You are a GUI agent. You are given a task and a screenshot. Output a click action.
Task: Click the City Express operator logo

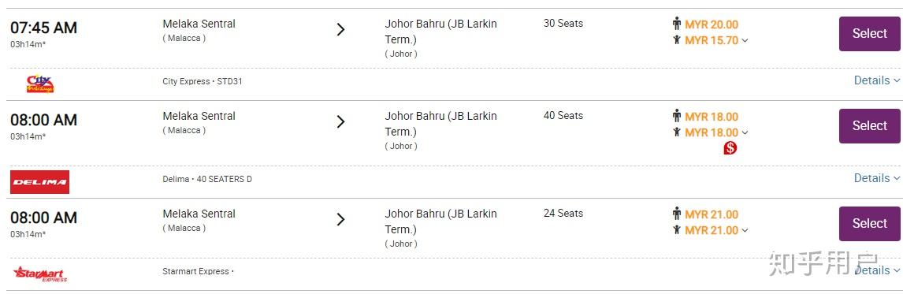coord(39,84)
